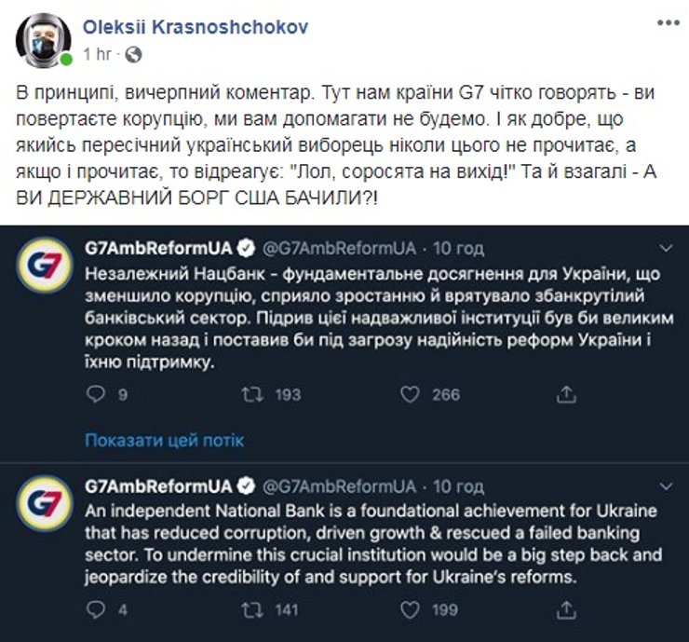Expand the first tweet's chevron menu

click(x=665, y=251)
